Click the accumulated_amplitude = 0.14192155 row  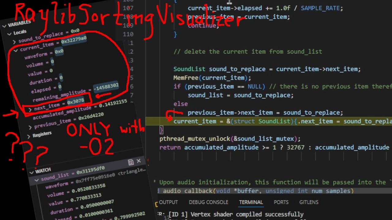coord(80,110)
